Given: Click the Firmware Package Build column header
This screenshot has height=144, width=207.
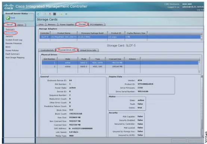Looking at the screenshot, I should pyautogui.click(x=92, y=33).
